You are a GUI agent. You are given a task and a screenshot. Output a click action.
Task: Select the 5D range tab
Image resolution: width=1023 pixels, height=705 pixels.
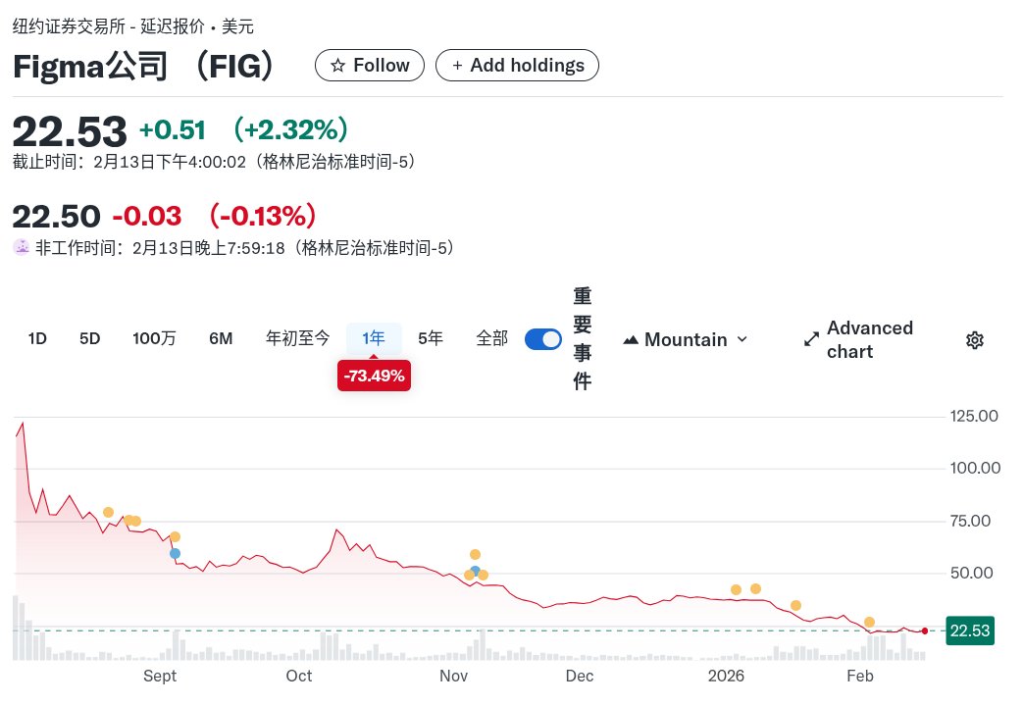pyautogui.click(x=89, y=338)
